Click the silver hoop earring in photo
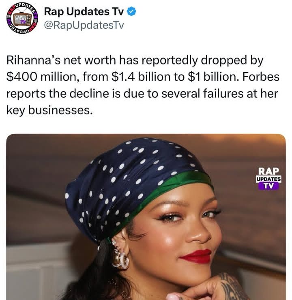The image size is (292, 300). pos(120,258)
